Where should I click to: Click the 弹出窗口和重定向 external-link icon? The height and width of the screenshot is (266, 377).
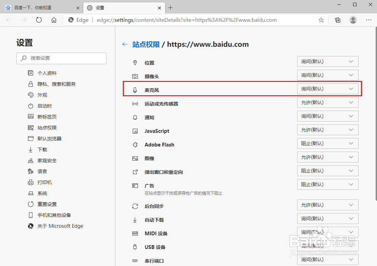pyautogui.click(x=135, y=172)
